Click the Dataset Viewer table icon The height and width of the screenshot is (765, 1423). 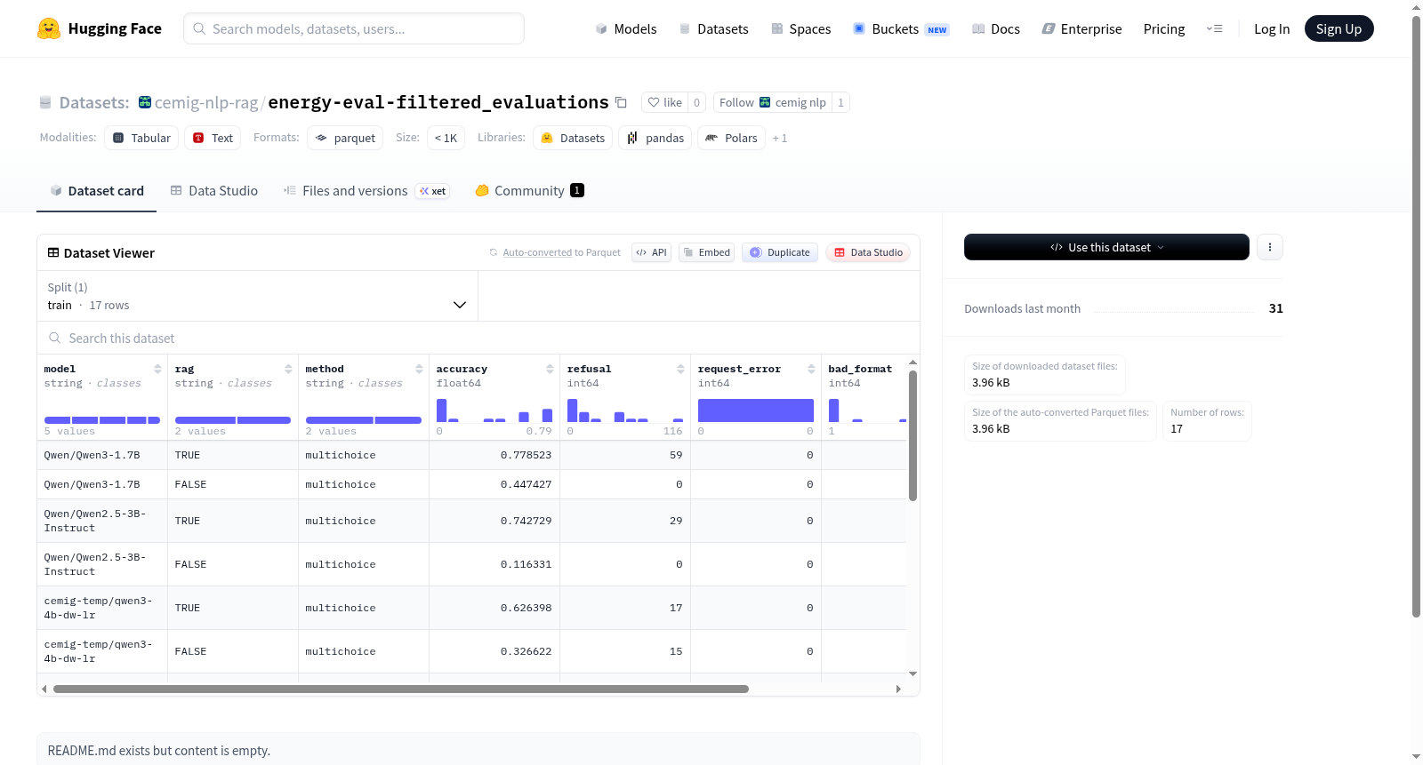pyautogui.click(x=53, y=252)
